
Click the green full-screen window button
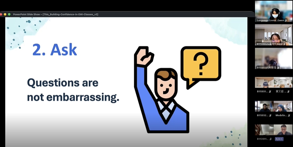tap(9, 14)
